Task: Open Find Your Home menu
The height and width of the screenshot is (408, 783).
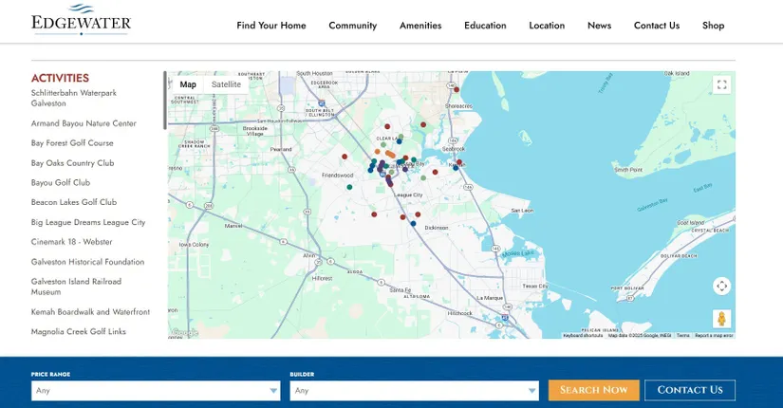Action: point(271,26)
